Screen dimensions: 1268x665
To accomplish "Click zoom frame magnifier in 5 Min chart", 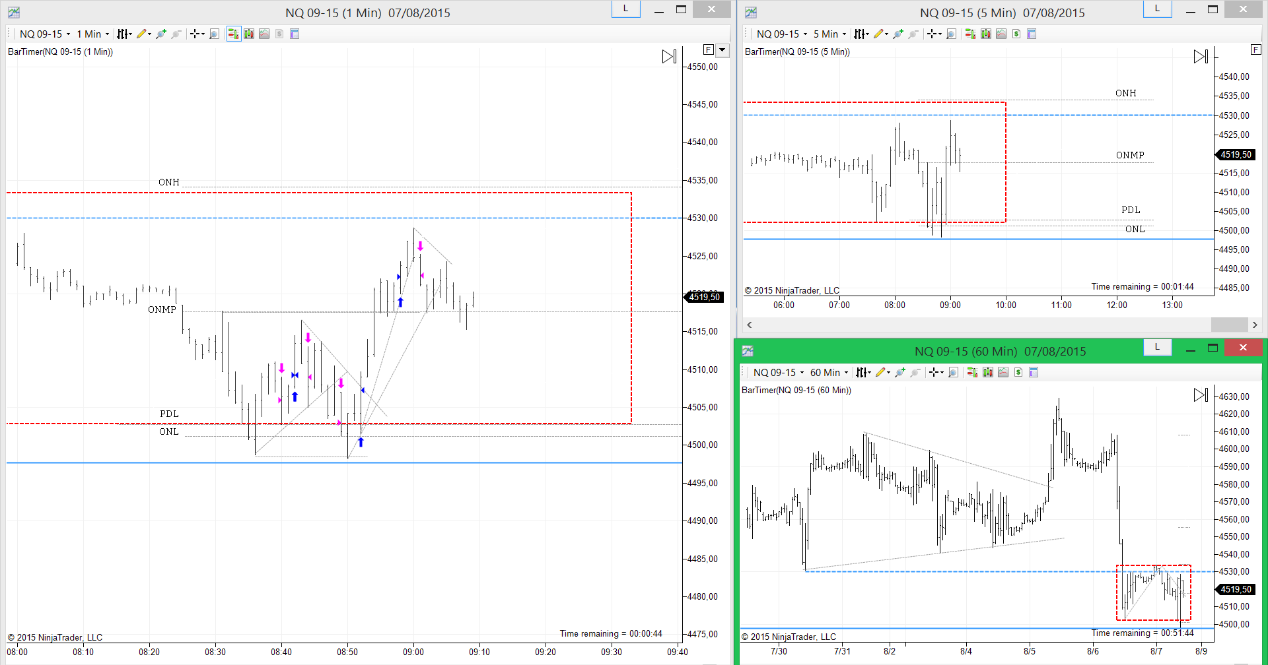I will pyautogui.click(x=951, y=34).
